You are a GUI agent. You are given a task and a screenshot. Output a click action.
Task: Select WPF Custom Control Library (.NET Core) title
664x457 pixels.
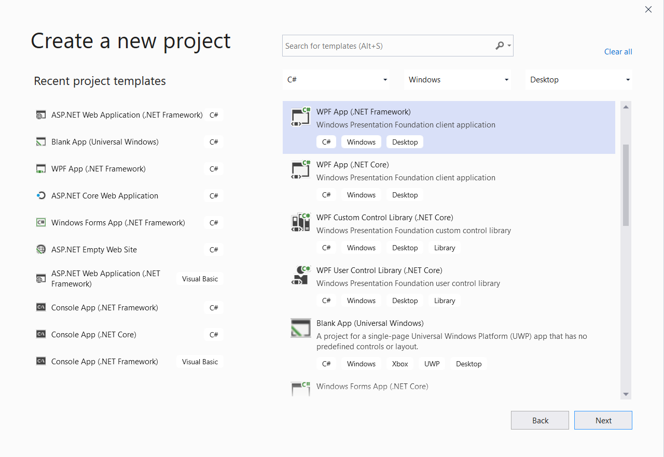tap(385, 218)
